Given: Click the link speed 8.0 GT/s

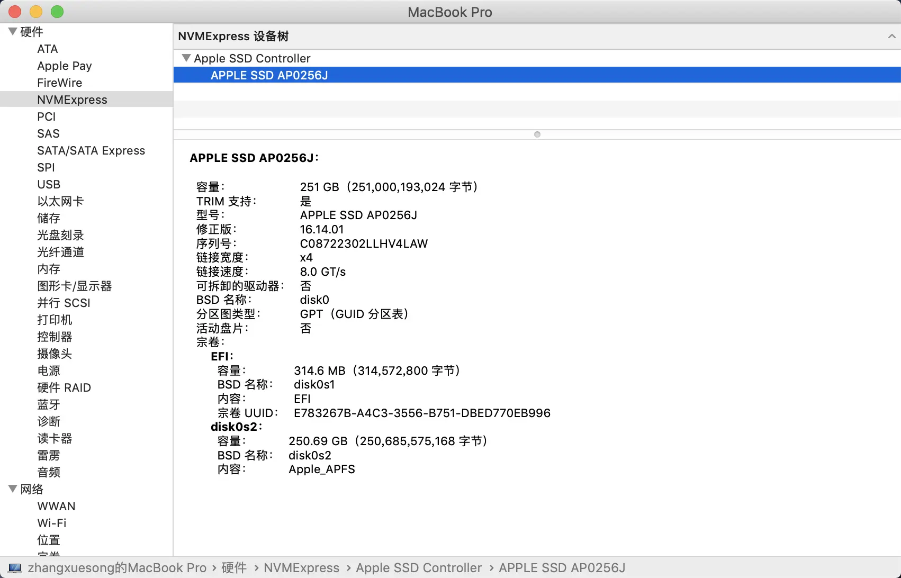Looking at the screenshot, I should point(323,272).
